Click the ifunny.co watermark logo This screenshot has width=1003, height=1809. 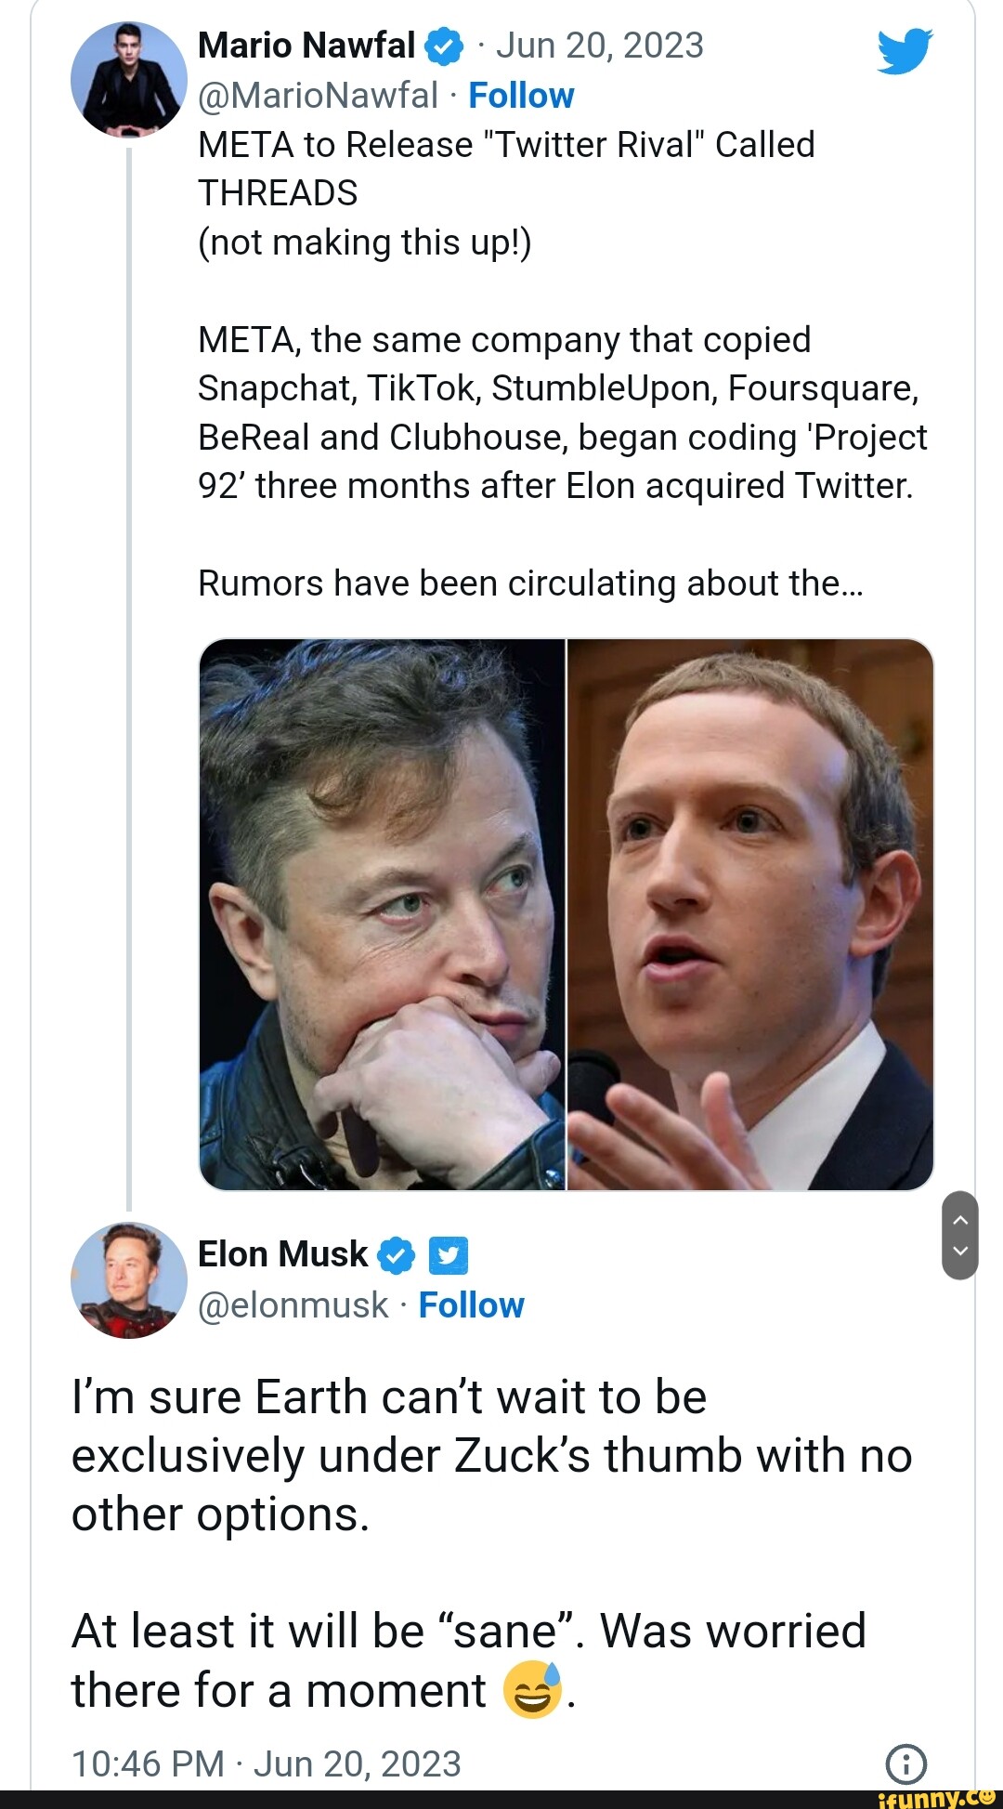tap(936, 1798)
